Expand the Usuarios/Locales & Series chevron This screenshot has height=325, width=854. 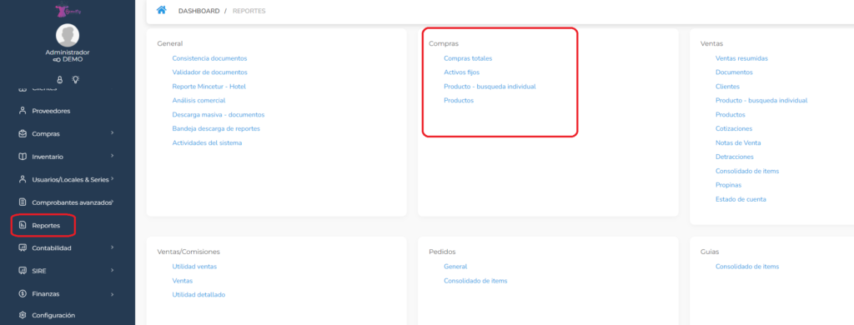[112, 178]
